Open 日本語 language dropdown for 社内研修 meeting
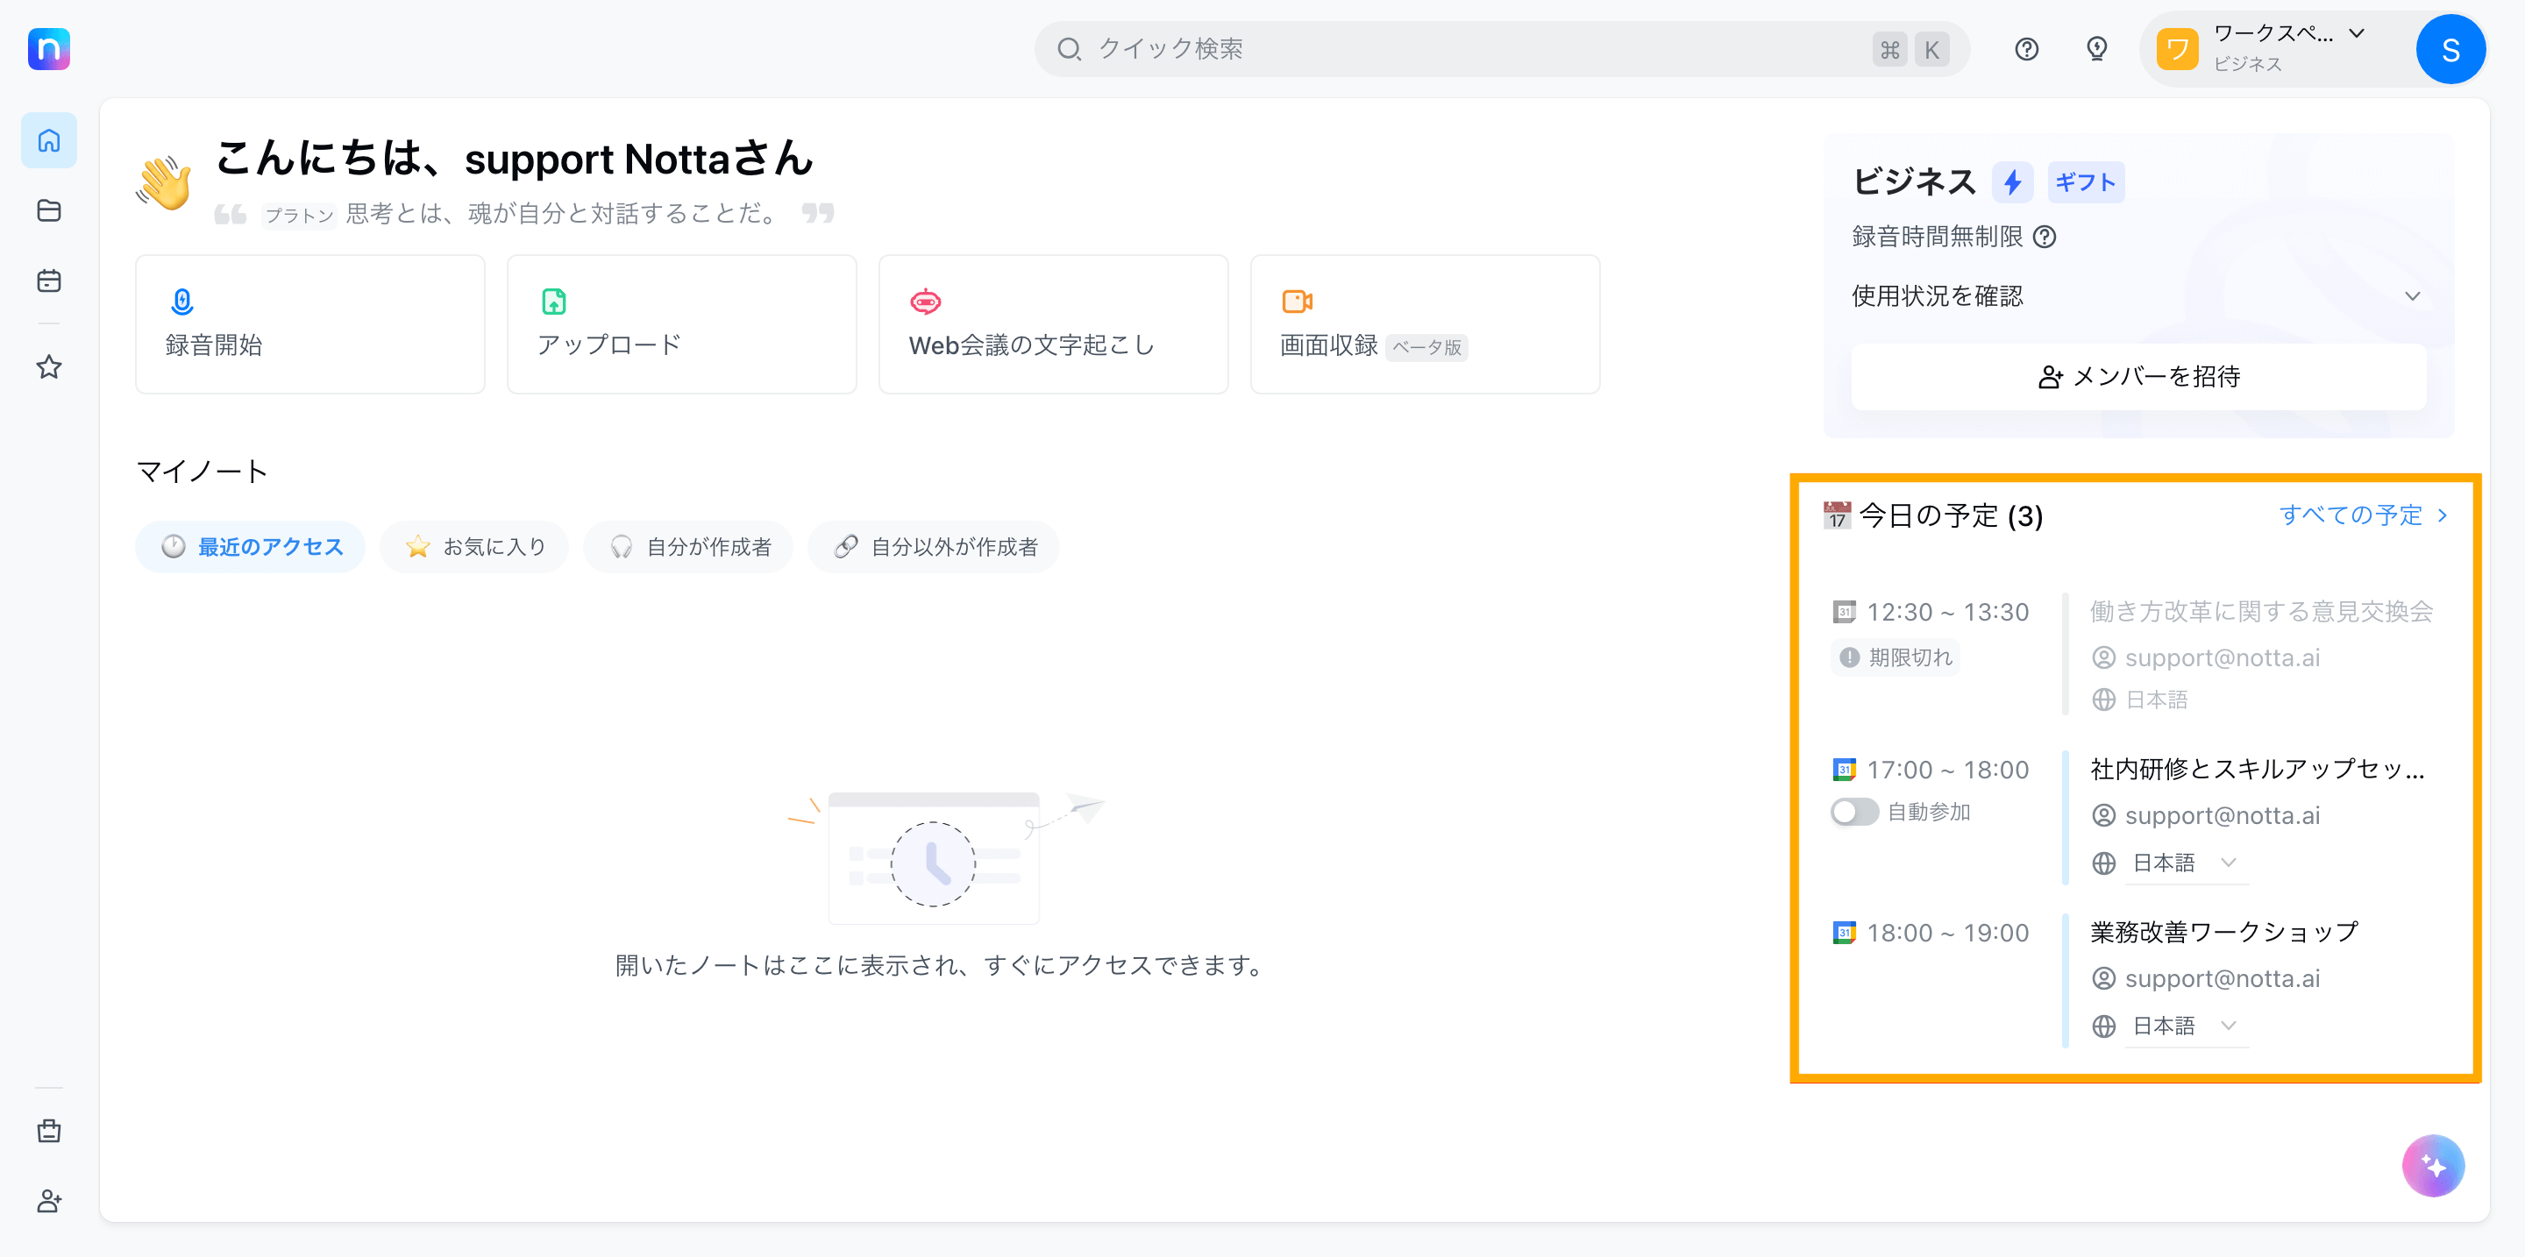Viewport: 2525px width, 1257px height. click(x=2186, y=863)
